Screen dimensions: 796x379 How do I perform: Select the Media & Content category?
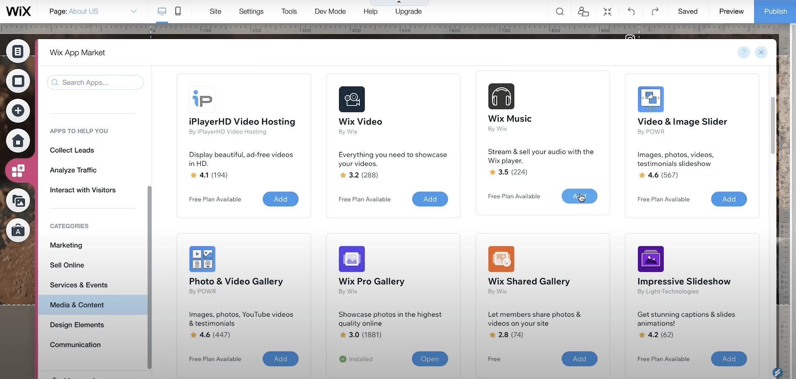(x=93, y=305)
